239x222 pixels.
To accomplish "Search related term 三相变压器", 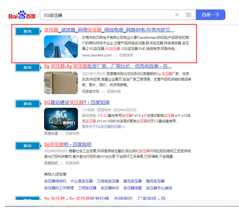I will 87,188.
